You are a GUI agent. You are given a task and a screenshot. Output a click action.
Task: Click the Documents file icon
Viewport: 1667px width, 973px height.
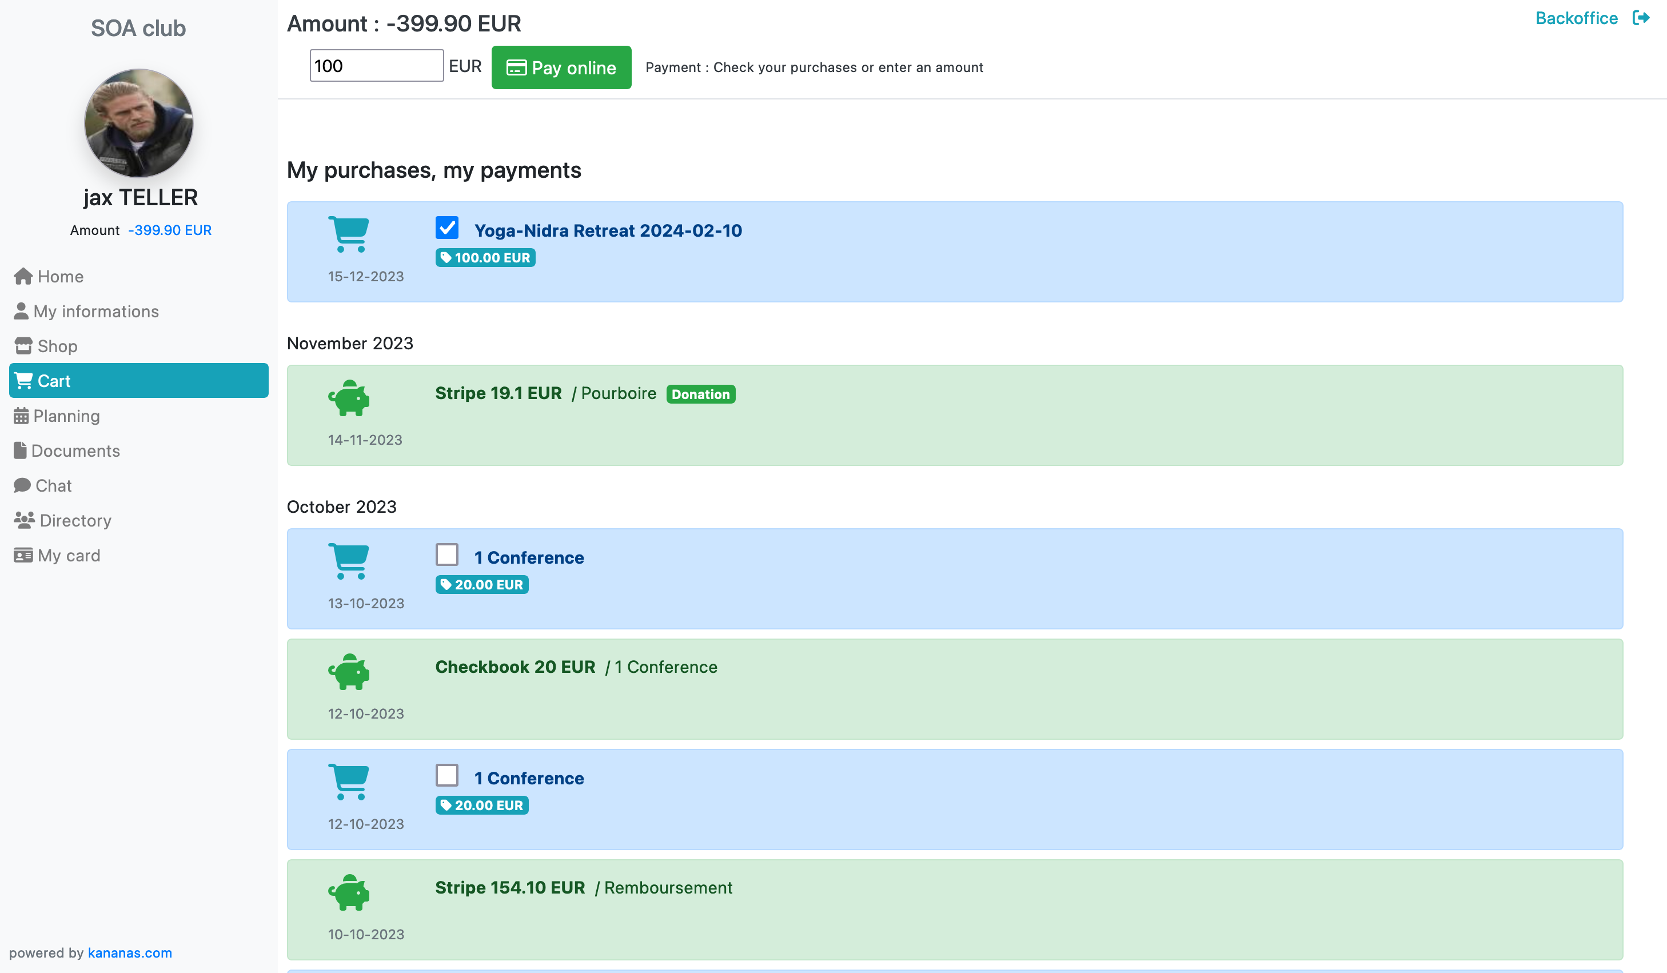coord(20,450)
